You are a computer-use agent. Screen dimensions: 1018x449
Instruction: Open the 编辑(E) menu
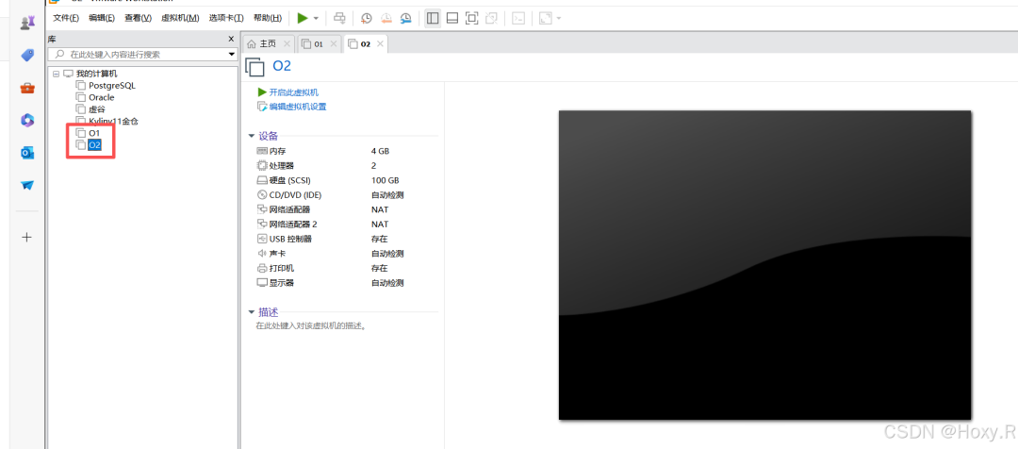coord(102,18)
